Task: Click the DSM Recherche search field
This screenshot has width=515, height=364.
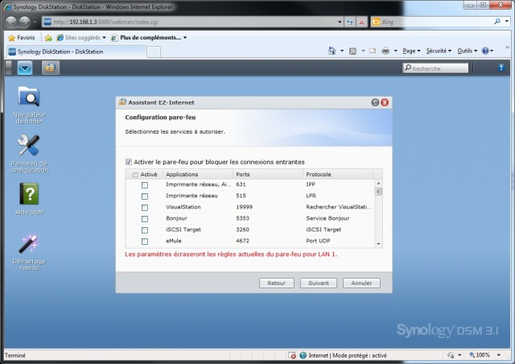Action: click(x=435, y=68)
